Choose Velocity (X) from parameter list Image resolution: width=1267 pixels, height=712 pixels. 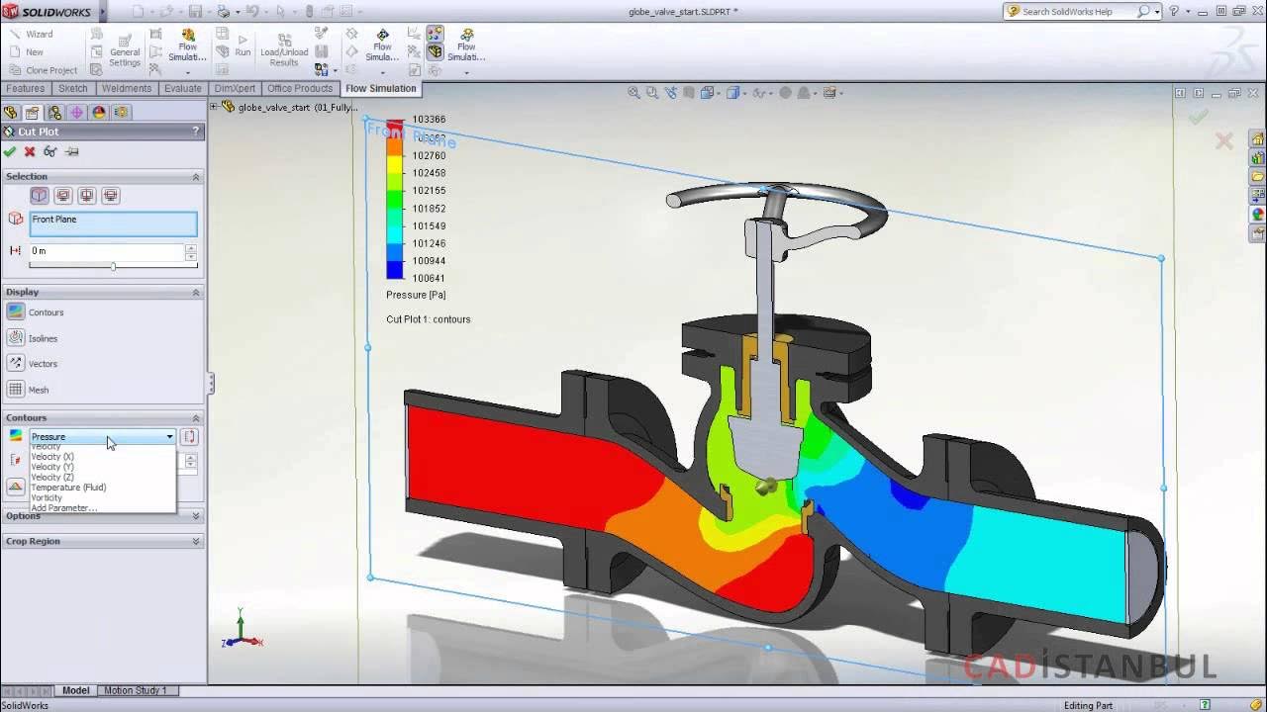coord(52,457)
